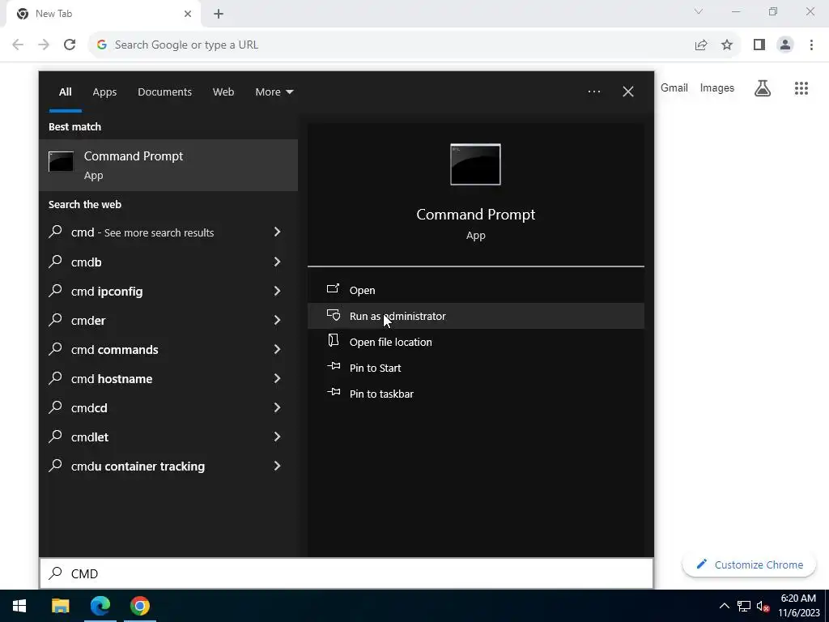Viewport: 829px width, 622px height.
Task: Click the Chrome back navigation arrow
Action: (18, 45)
